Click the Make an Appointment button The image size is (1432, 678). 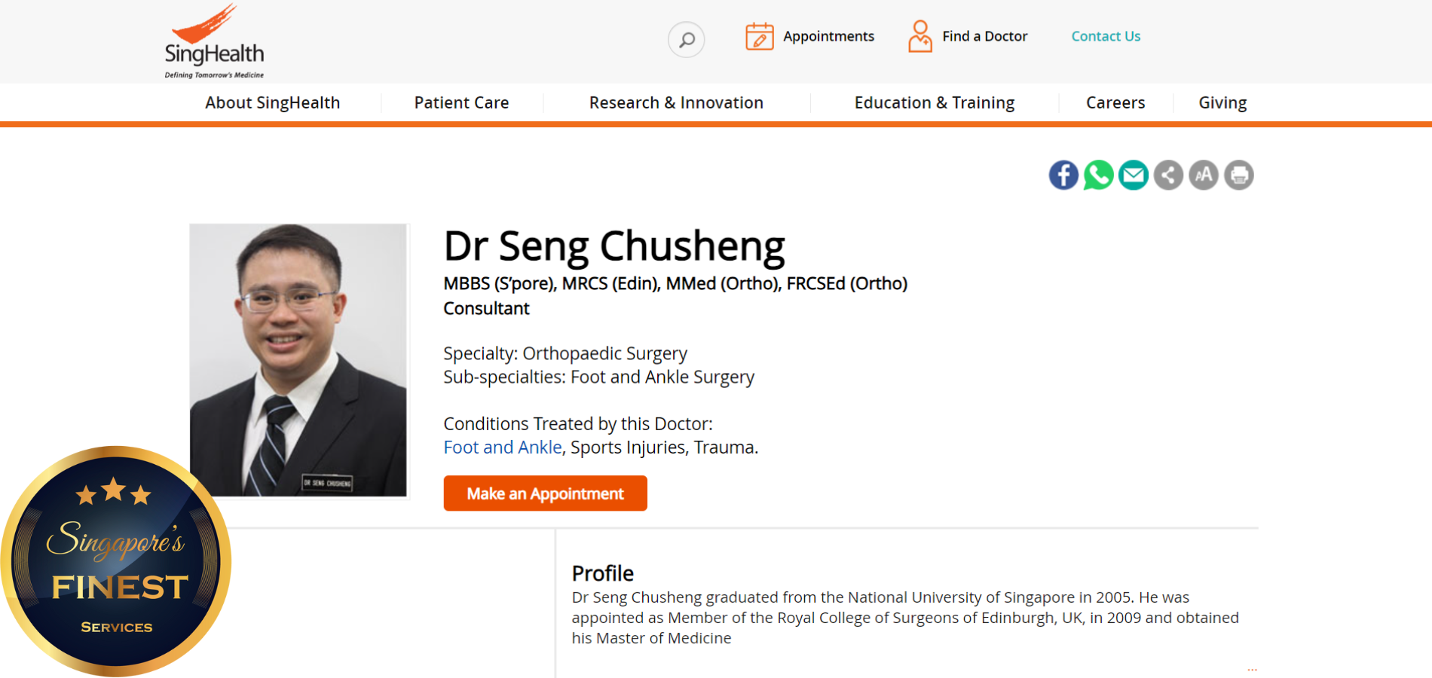coord(545,493)
